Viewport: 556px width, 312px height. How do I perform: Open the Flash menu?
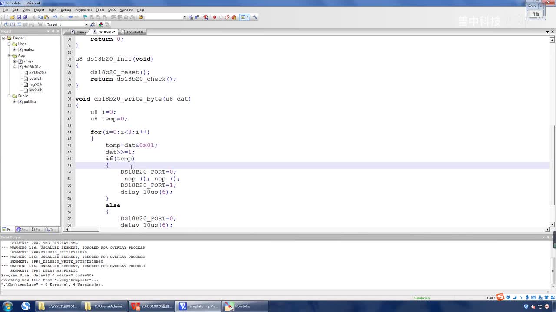tap(53, 10)
